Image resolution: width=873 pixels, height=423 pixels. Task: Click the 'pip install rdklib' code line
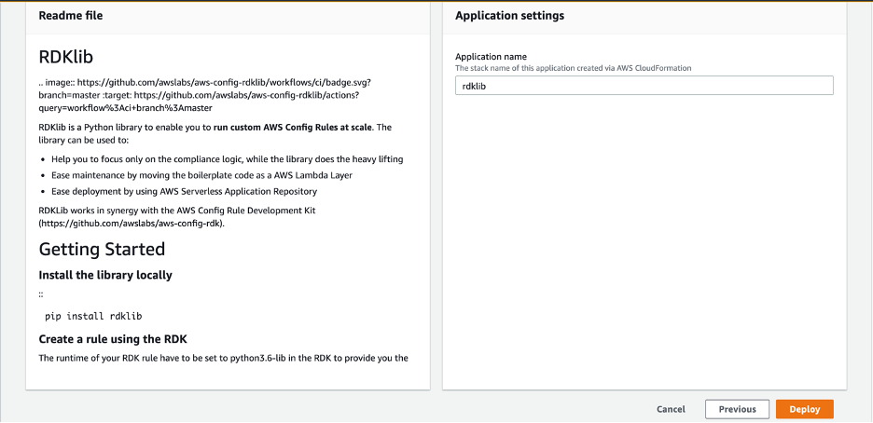pyautogui.click(x=93, y=316)
